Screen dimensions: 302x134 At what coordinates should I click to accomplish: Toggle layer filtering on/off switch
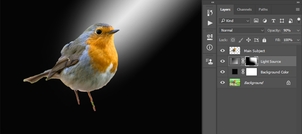click(299, 21)
